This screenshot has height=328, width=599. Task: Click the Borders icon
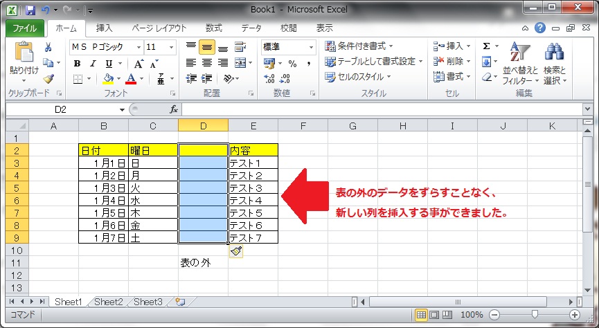[x=78, y=79]
